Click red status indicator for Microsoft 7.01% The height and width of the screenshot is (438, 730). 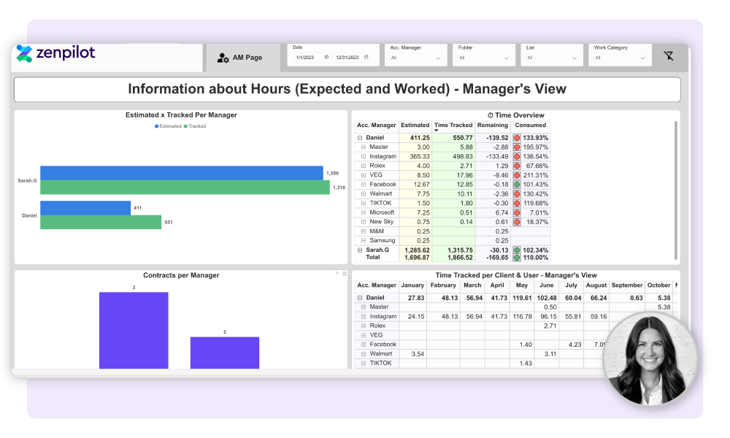[x=517, y=212]
